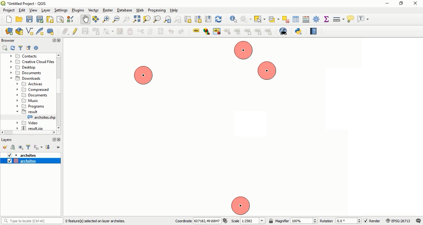Click the polygon archsites layer color swatch
423x225 pixels.
point(16,161)
